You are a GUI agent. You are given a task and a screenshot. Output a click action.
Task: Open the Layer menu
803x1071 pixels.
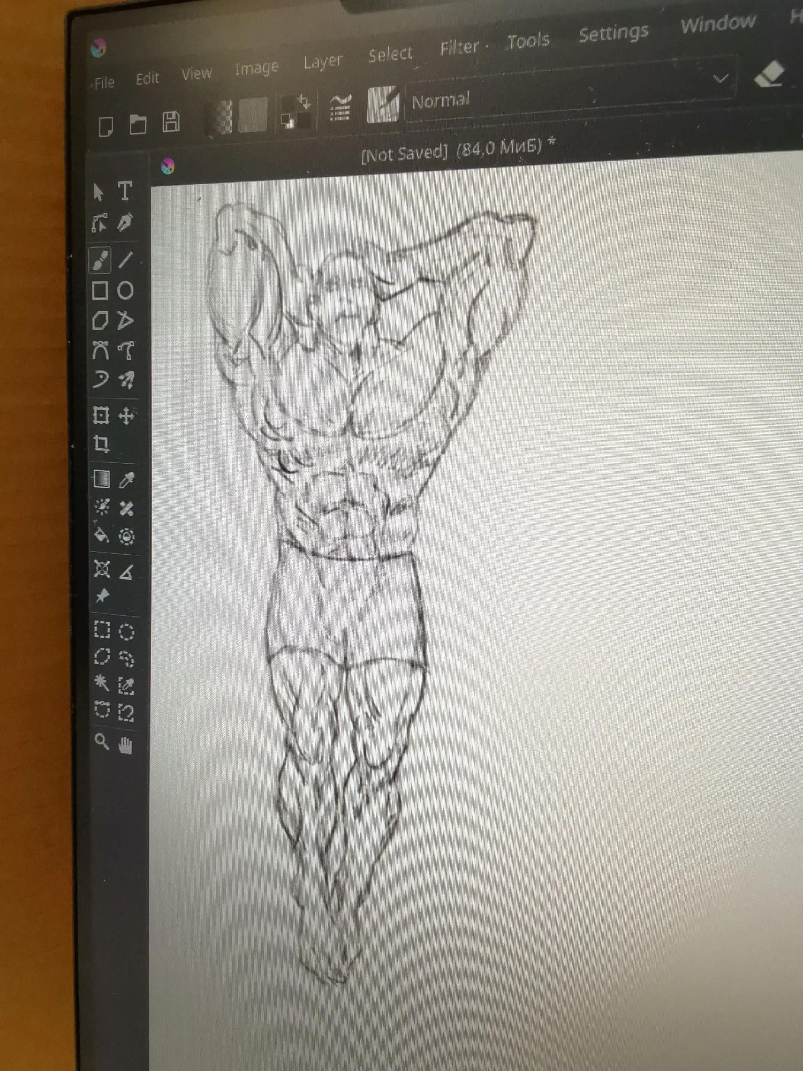click(323, 62)
